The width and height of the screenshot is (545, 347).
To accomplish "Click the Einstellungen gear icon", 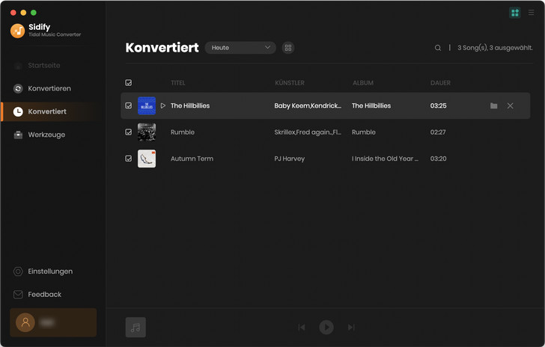I will (18, 271).
